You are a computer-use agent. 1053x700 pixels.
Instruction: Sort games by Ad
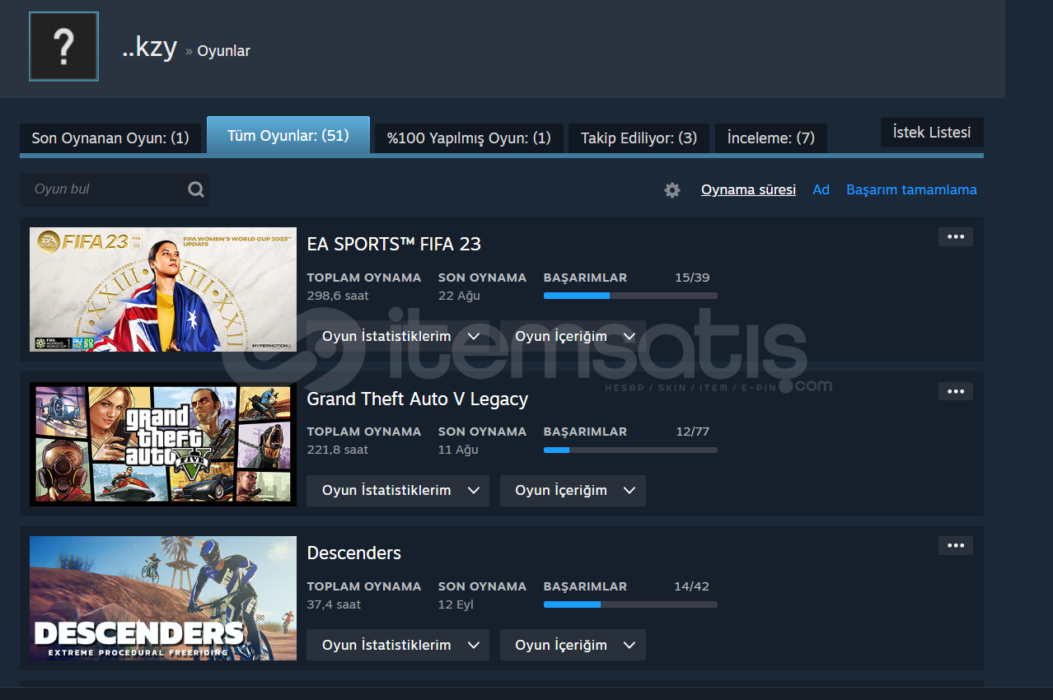click(x=821, y=189)
